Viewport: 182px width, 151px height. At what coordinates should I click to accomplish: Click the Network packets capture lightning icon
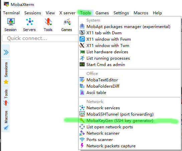pos(82,146)
